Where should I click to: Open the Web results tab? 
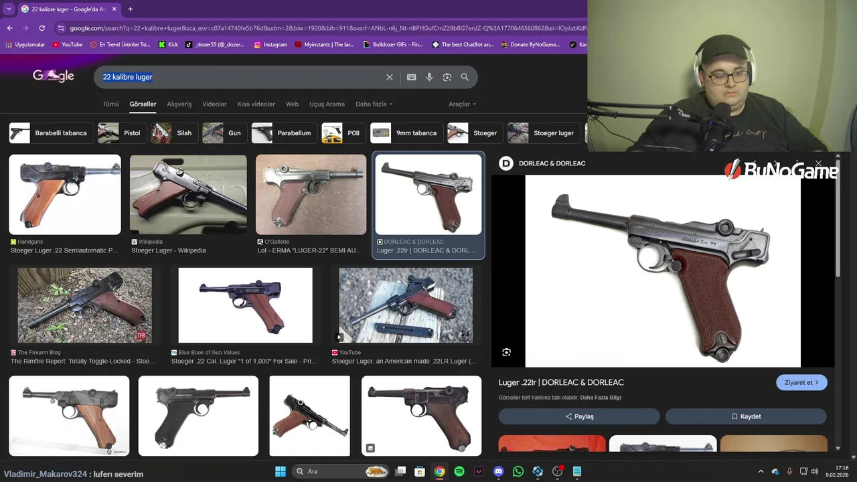(292, 104)
